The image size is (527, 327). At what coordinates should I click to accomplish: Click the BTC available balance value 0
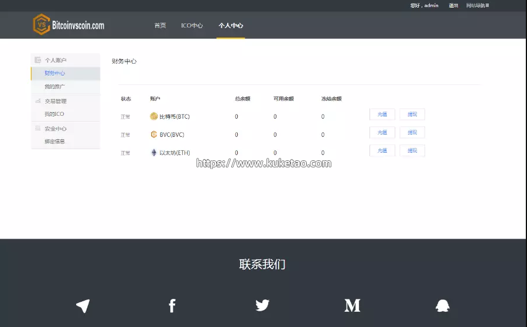pyautogui.click(x=275, y=116)
